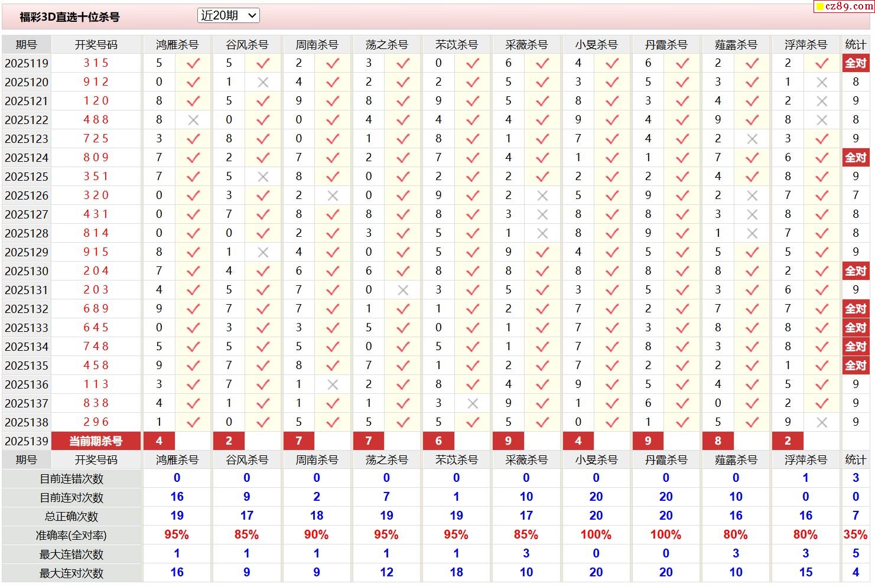The height and width of the screenshot is (587, 875).
Task: Click the red 当前期杀号 cell
Action: (96, 441)
